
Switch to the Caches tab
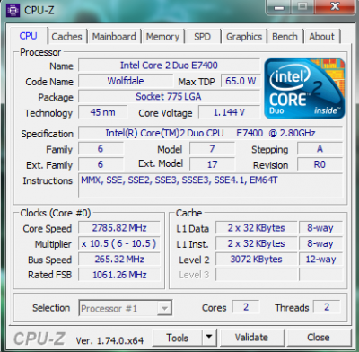pos(66,37)
